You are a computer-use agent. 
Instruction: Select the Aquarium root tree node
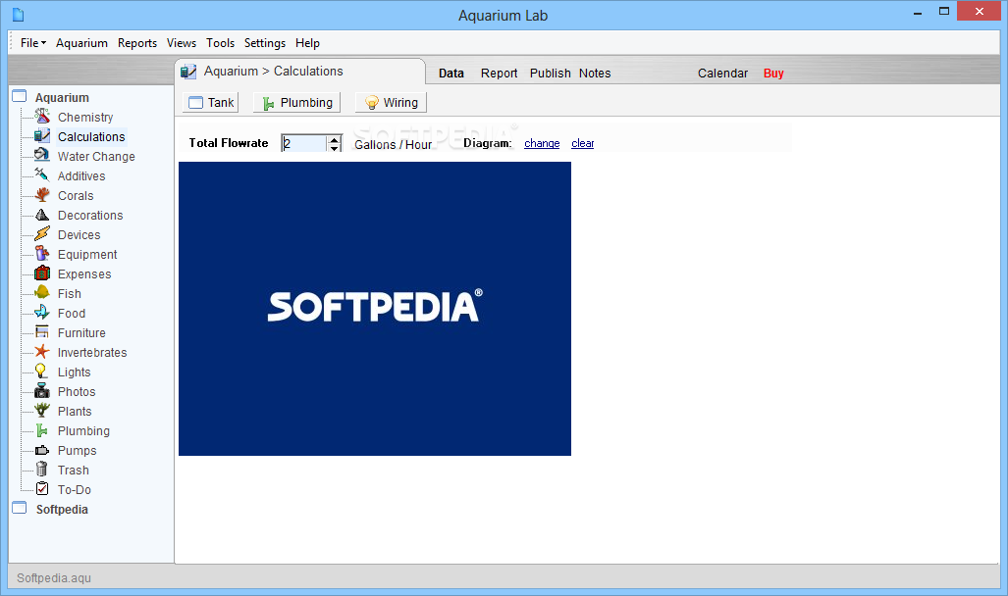tap(62, 98)
